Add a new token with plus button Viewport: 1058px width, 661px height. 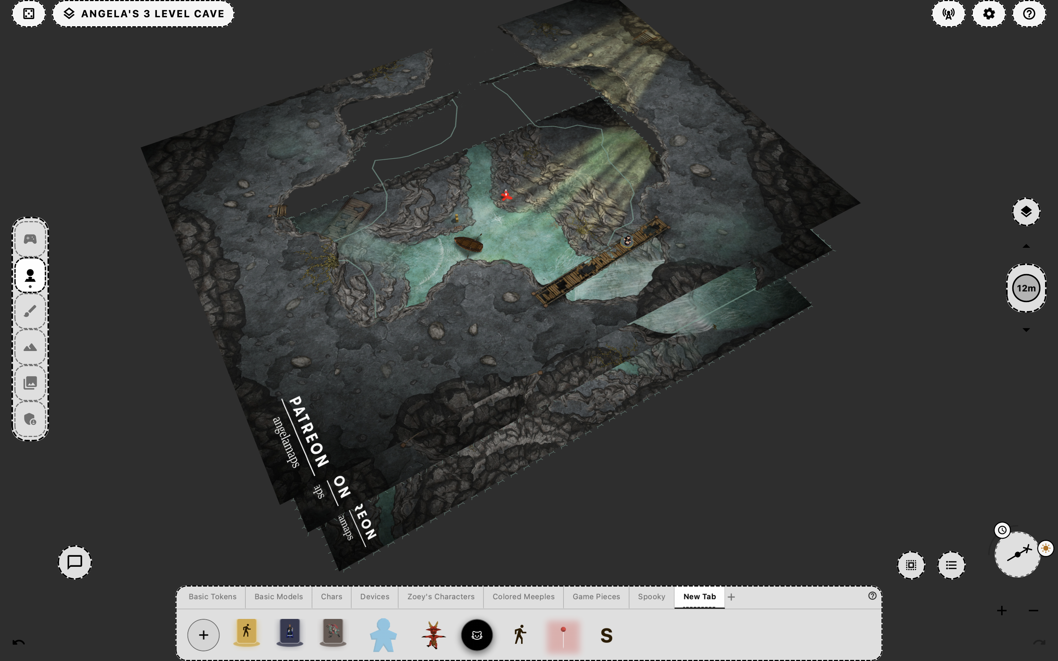203,635
